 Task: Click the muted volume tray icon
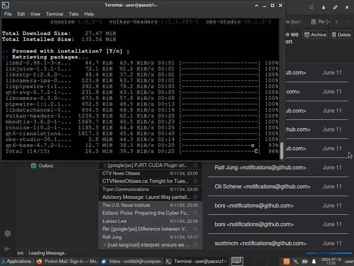pyautogui.click(x=296, y=261)
